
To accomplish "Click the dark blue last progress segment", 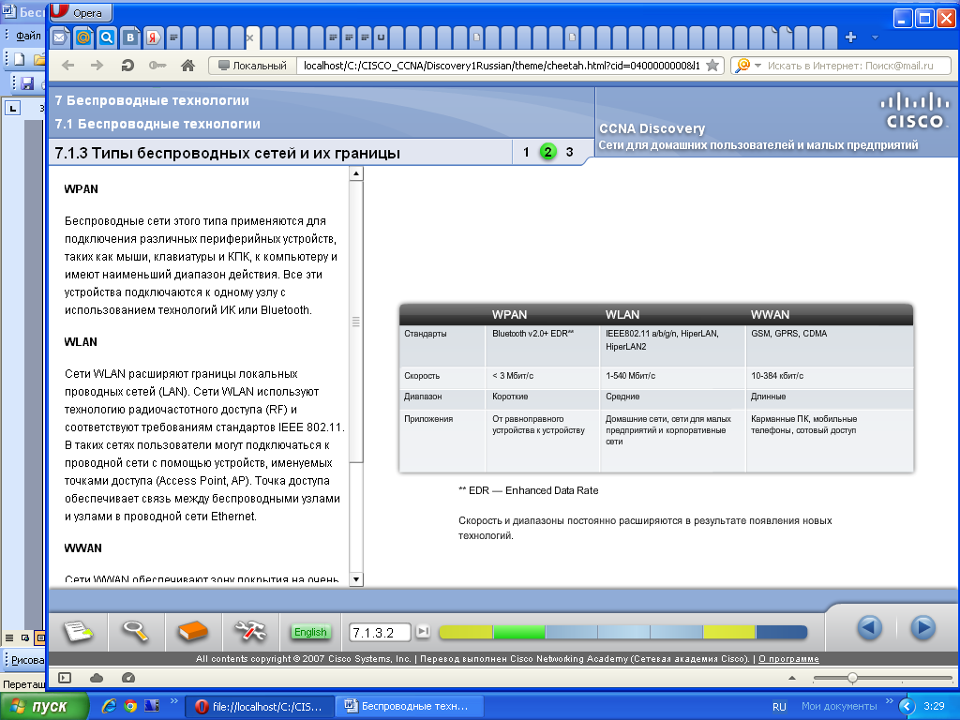I will click(782, 633).
